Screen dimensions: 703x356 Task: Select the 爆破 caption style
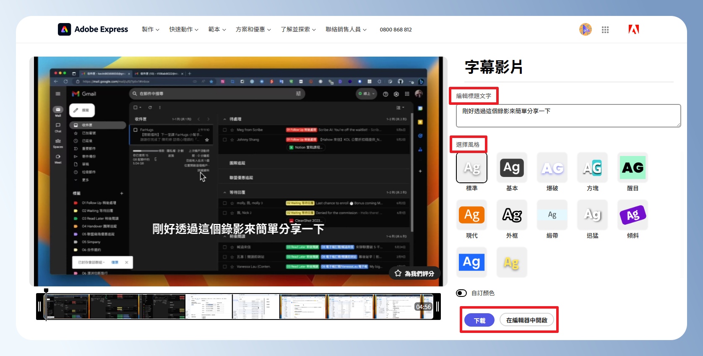(x=552, y=168)
